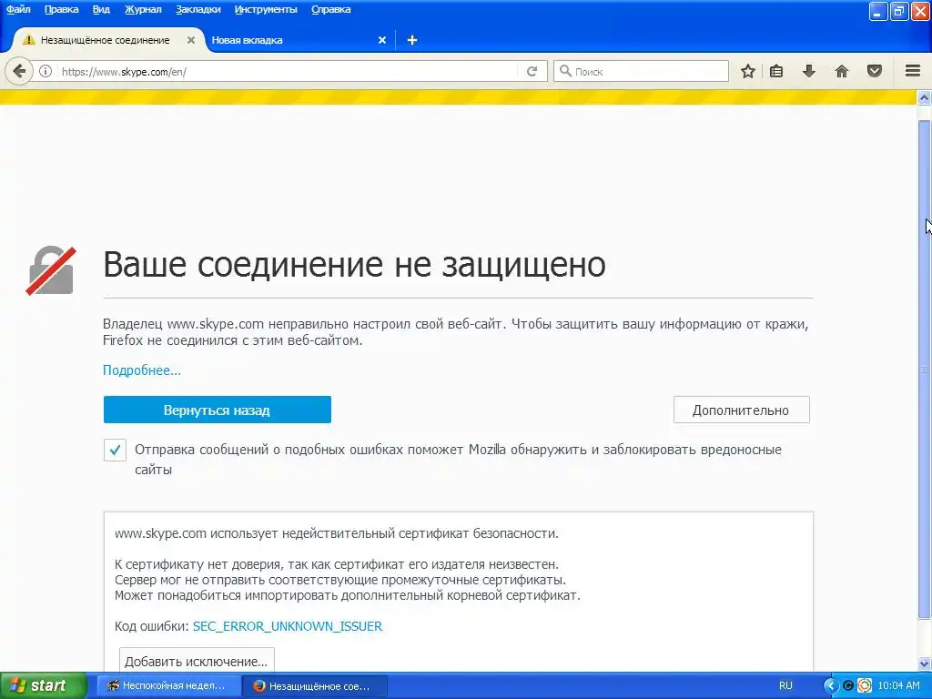Open the Вид menu
The height and width of the screenshot is (699, 932).
(101, 9)
